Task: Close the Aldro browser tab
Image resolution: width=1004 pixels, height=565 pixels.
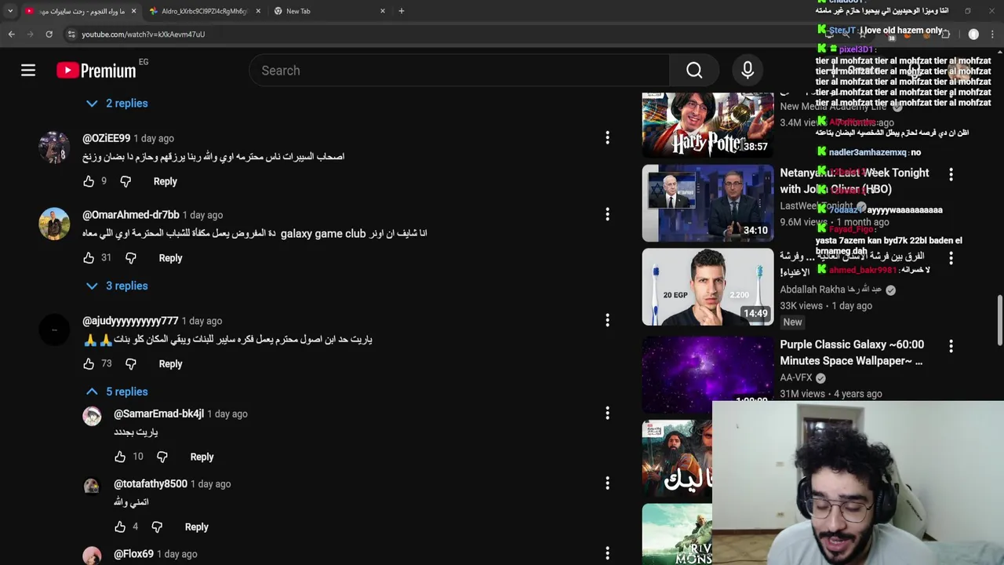Action: (258, 11)
